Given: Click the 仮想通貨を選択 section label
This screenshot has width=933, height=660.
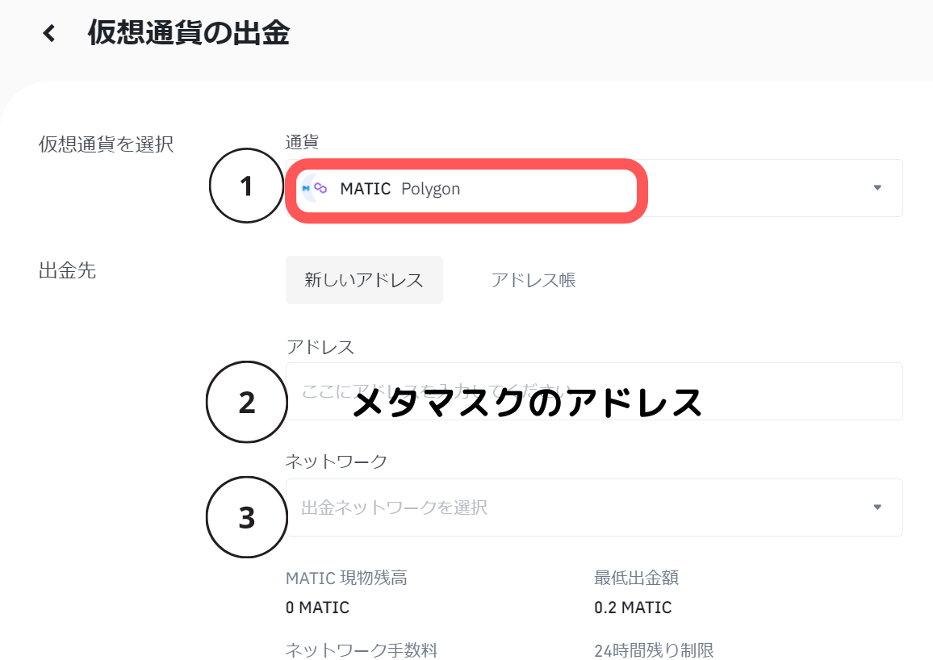Looking at the screenshot, I should click(x=107, y=144).
